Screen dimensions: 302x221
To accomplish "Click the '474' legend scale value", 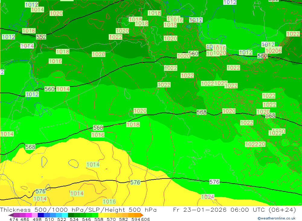I will coord(14,219).
